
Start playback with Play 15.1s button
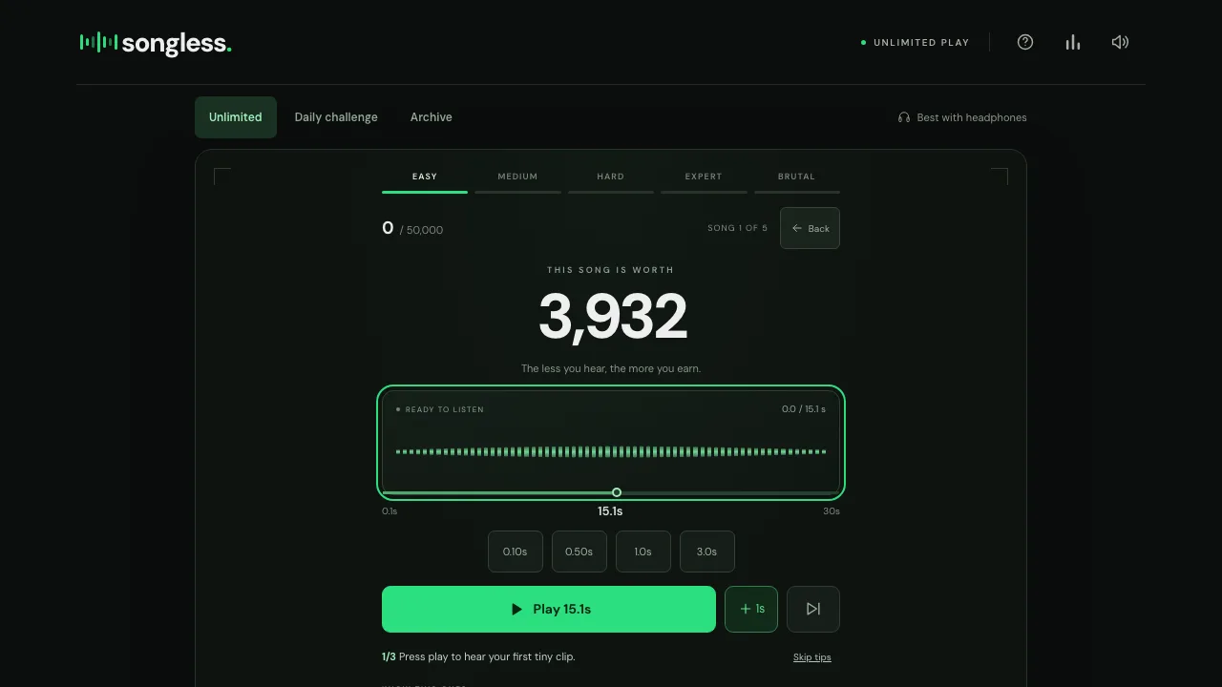pyautogui.click(x=549, y=609)
